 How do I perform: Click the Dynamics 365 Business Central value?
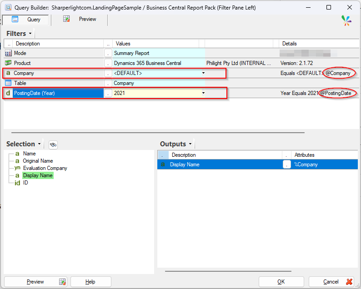coord(158,63)
